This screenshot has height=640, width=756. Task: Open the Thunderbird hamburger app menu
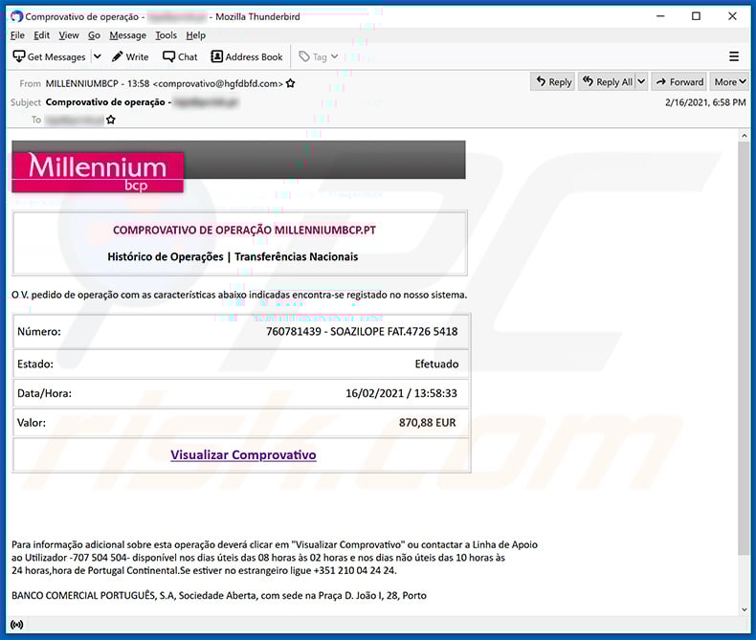[734, 56]
